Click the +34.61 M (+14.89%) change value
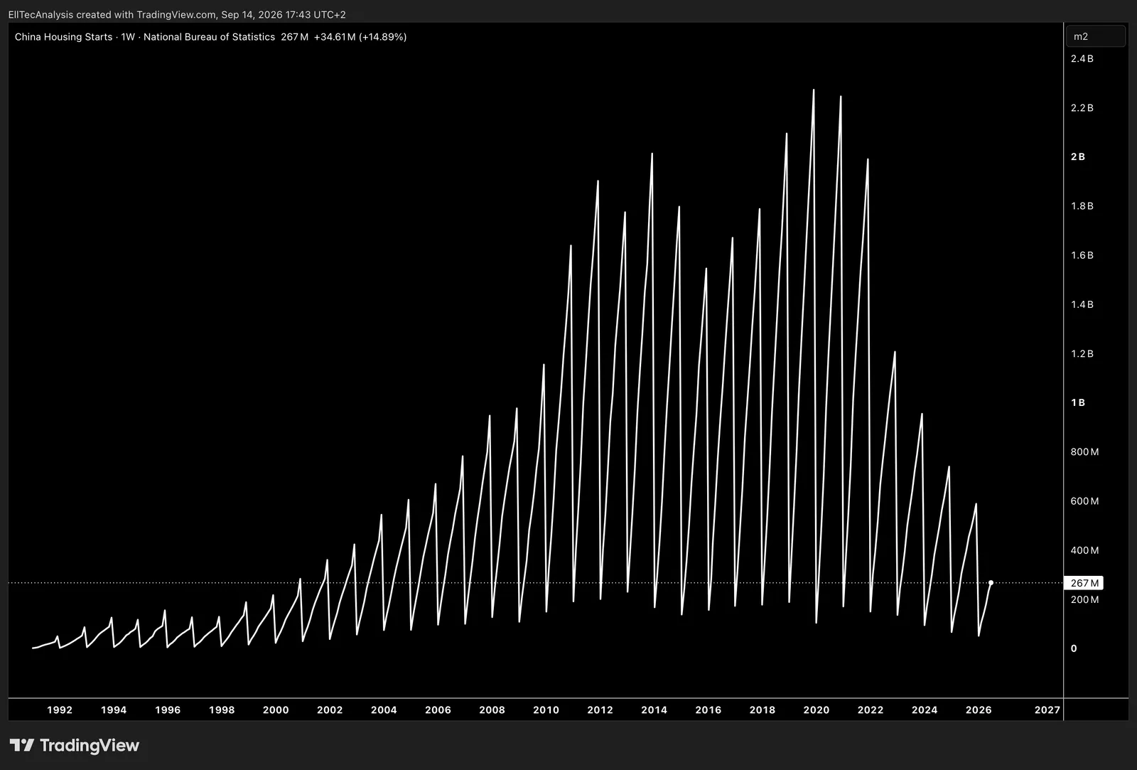Screen dimensions: 1137x770 (360, 37)
